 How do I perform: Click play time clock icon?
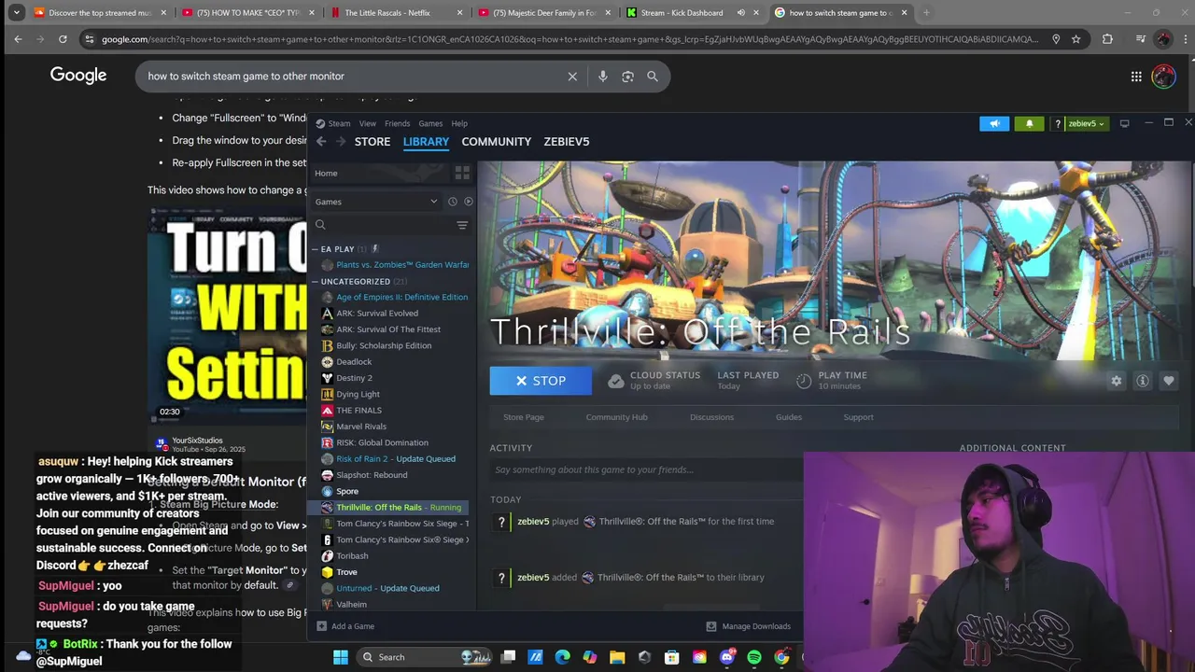[x=804, y=381]
